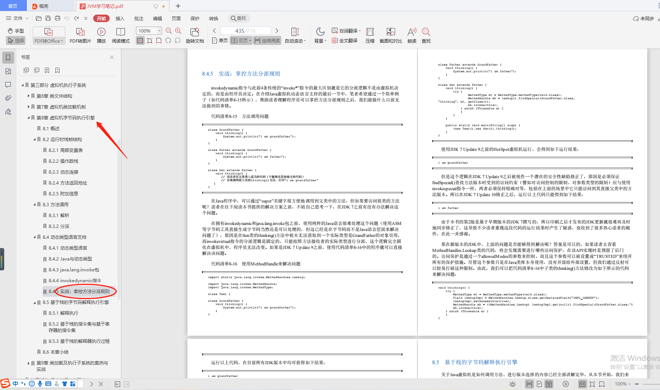Switch to the 批注 ribbon tab

click(x=139, y=18)
